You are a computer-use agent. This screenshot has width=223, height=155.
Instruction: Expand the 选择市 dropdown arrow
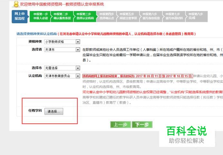78,68
